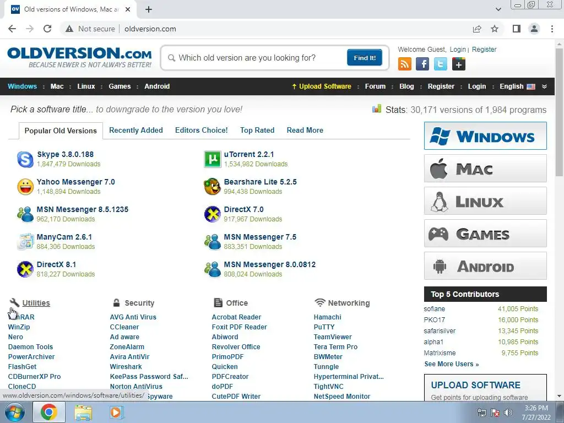
Task: Click the Office document icon
Action: click(218, 302)
